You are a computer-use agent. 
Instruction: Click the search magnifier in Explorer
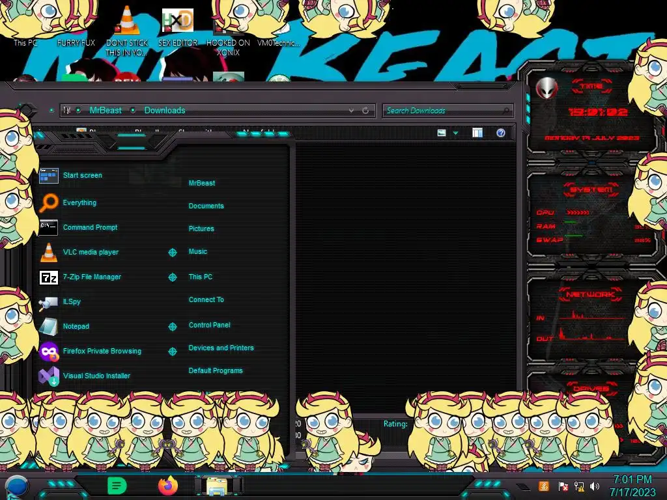[x=505, y=111]
